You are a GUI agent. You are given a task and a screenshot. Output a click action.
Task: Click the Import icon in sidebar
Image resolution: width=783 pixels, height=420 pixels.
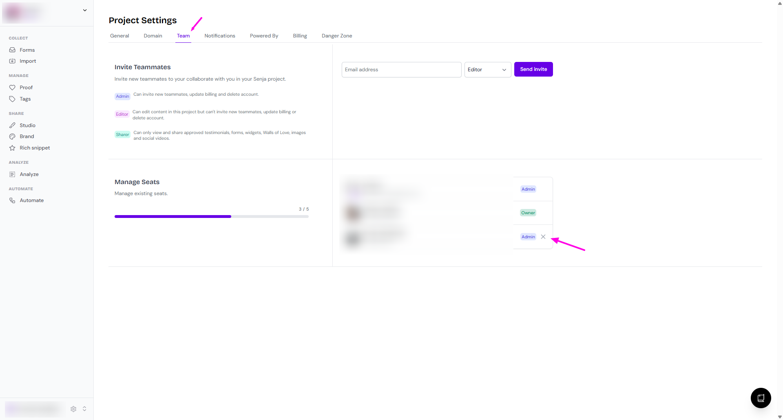(x=12, y=61)
